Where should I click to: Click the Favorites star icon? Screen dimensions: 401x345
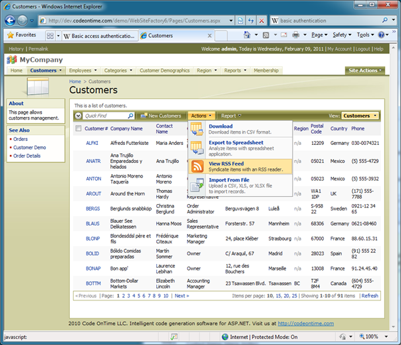10,35
